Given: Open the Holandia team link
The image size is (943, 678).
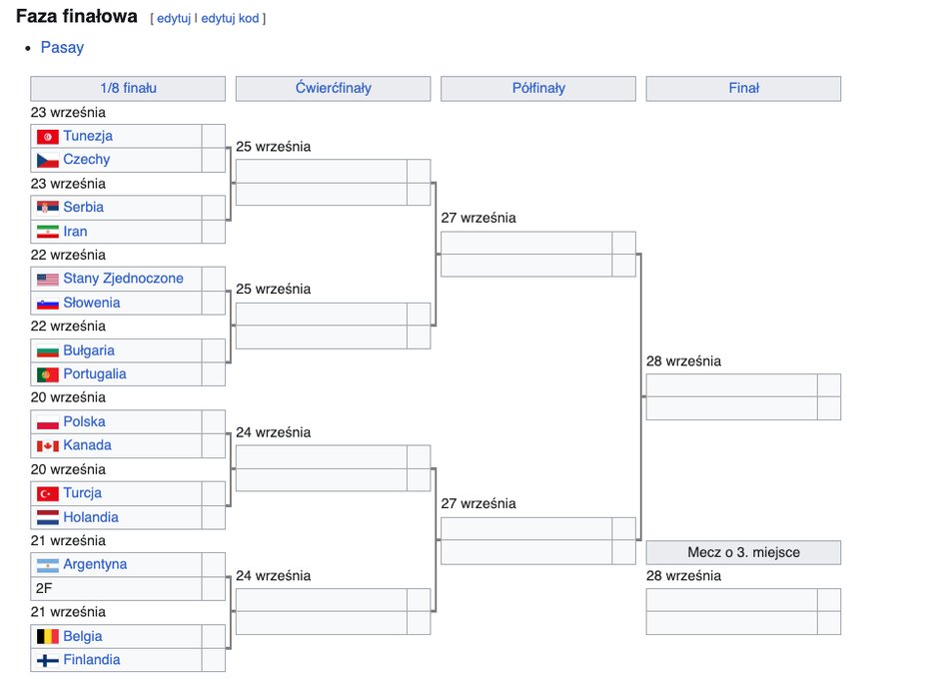Looking at the screenshot, I should pyautogui.click(x=90, y=517).
